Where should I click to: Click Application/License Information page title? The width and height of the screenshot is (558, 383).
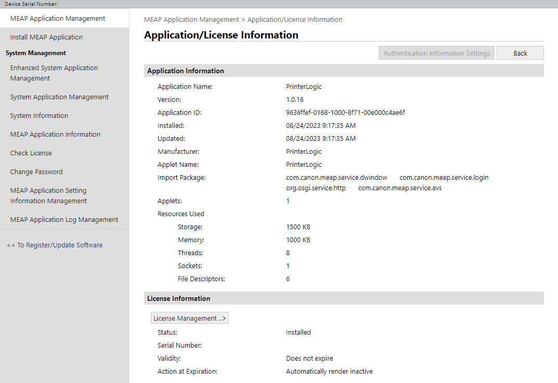point(221,35)
